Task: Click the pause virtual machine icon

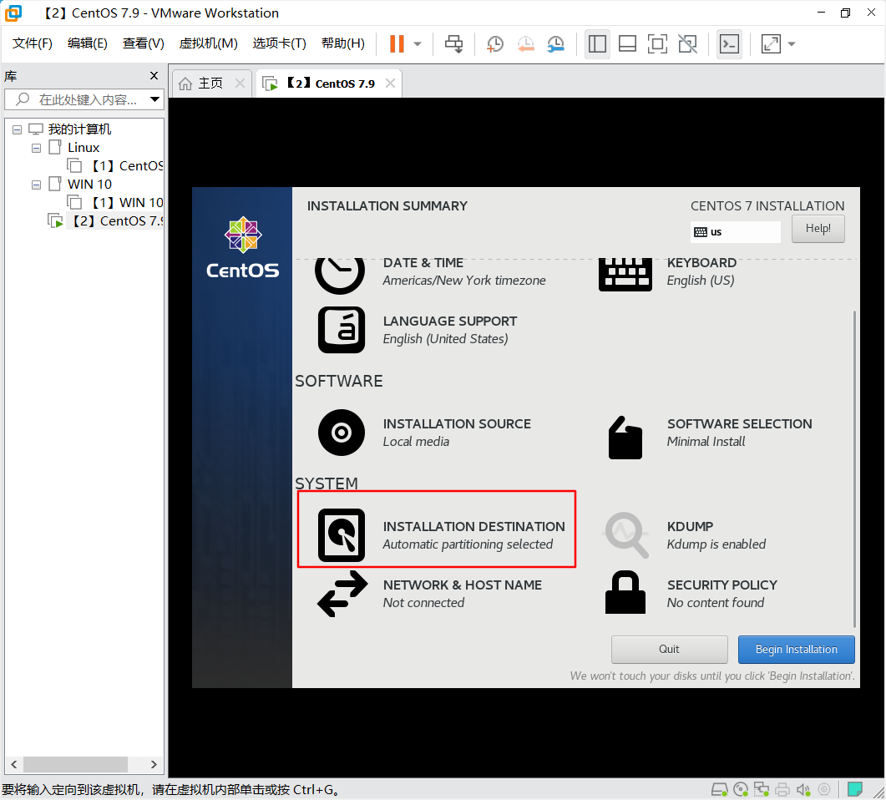Action: point(397,43)
